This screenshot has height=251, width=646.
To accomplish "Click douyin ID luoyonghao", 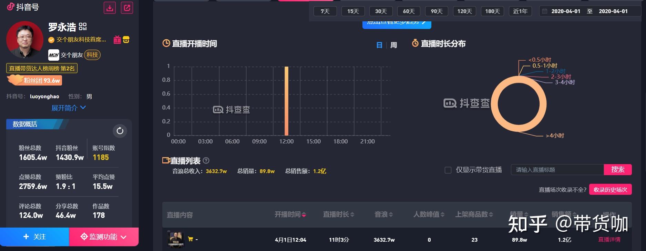I will (x=44, y=97).
